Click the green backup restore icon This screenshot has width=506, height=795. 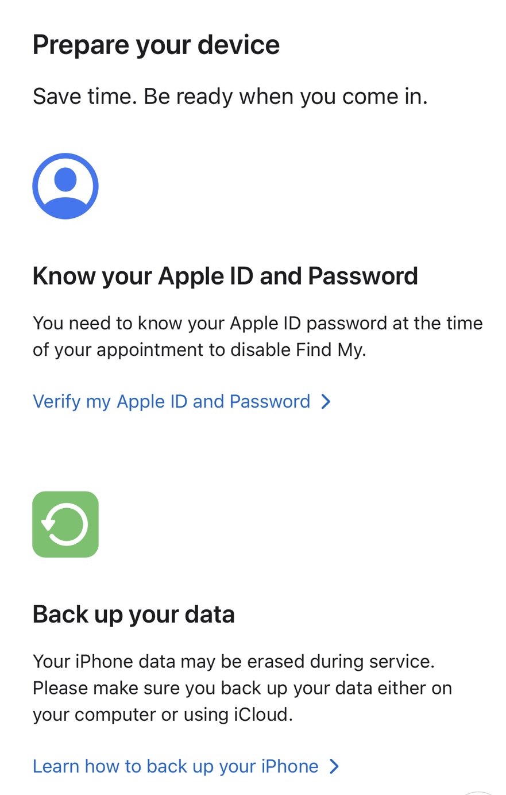[65, 524]
